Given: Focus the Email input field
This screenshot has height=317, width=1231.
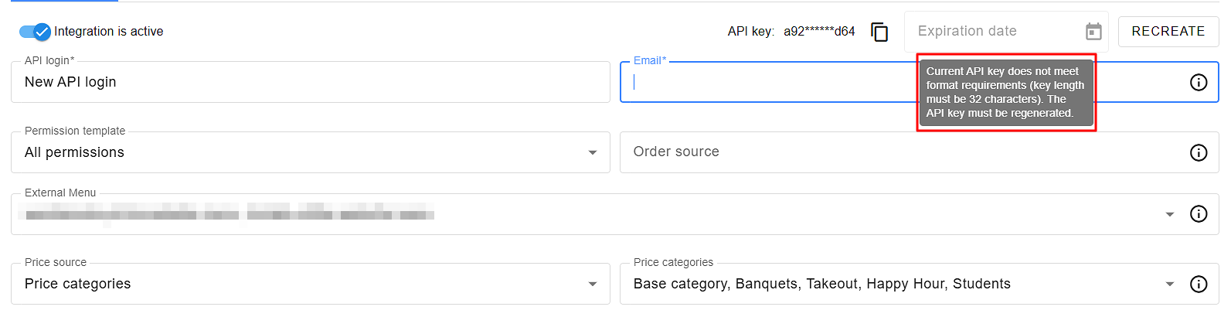Looking at the screenshot, I should pyautogui.click(x=773, y=82).
